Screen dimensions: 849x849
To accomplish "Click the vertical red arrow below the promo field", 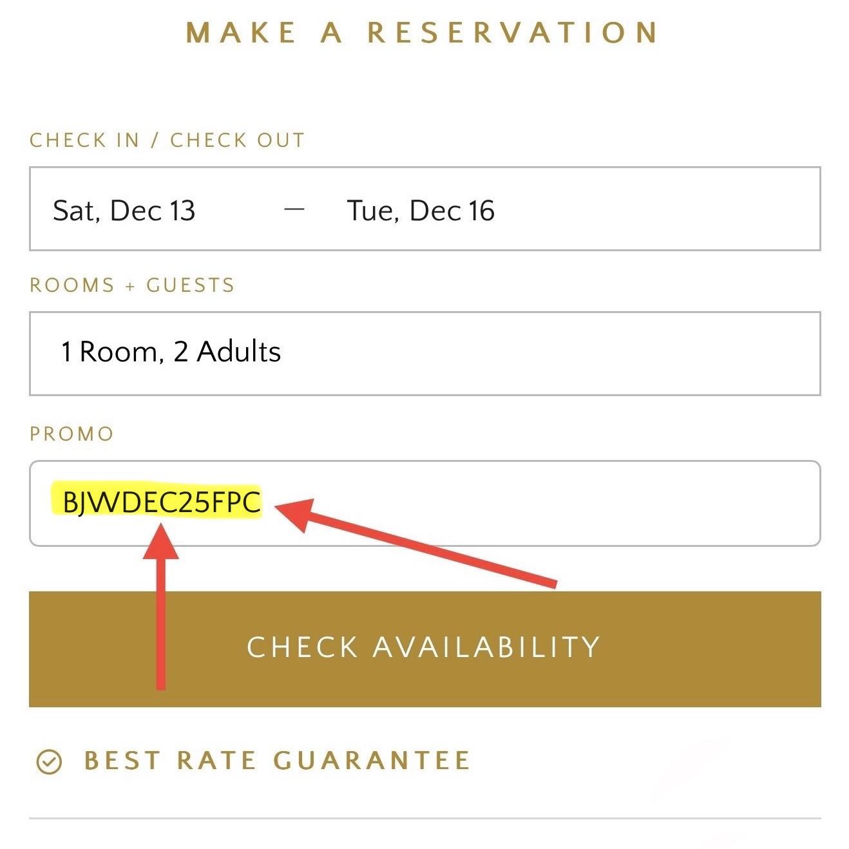I will (x=163, y=612).
